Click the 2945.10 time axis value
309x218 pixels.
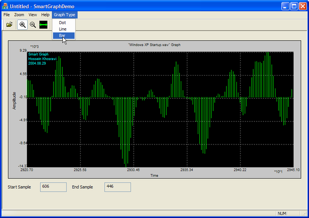point(293,170)
